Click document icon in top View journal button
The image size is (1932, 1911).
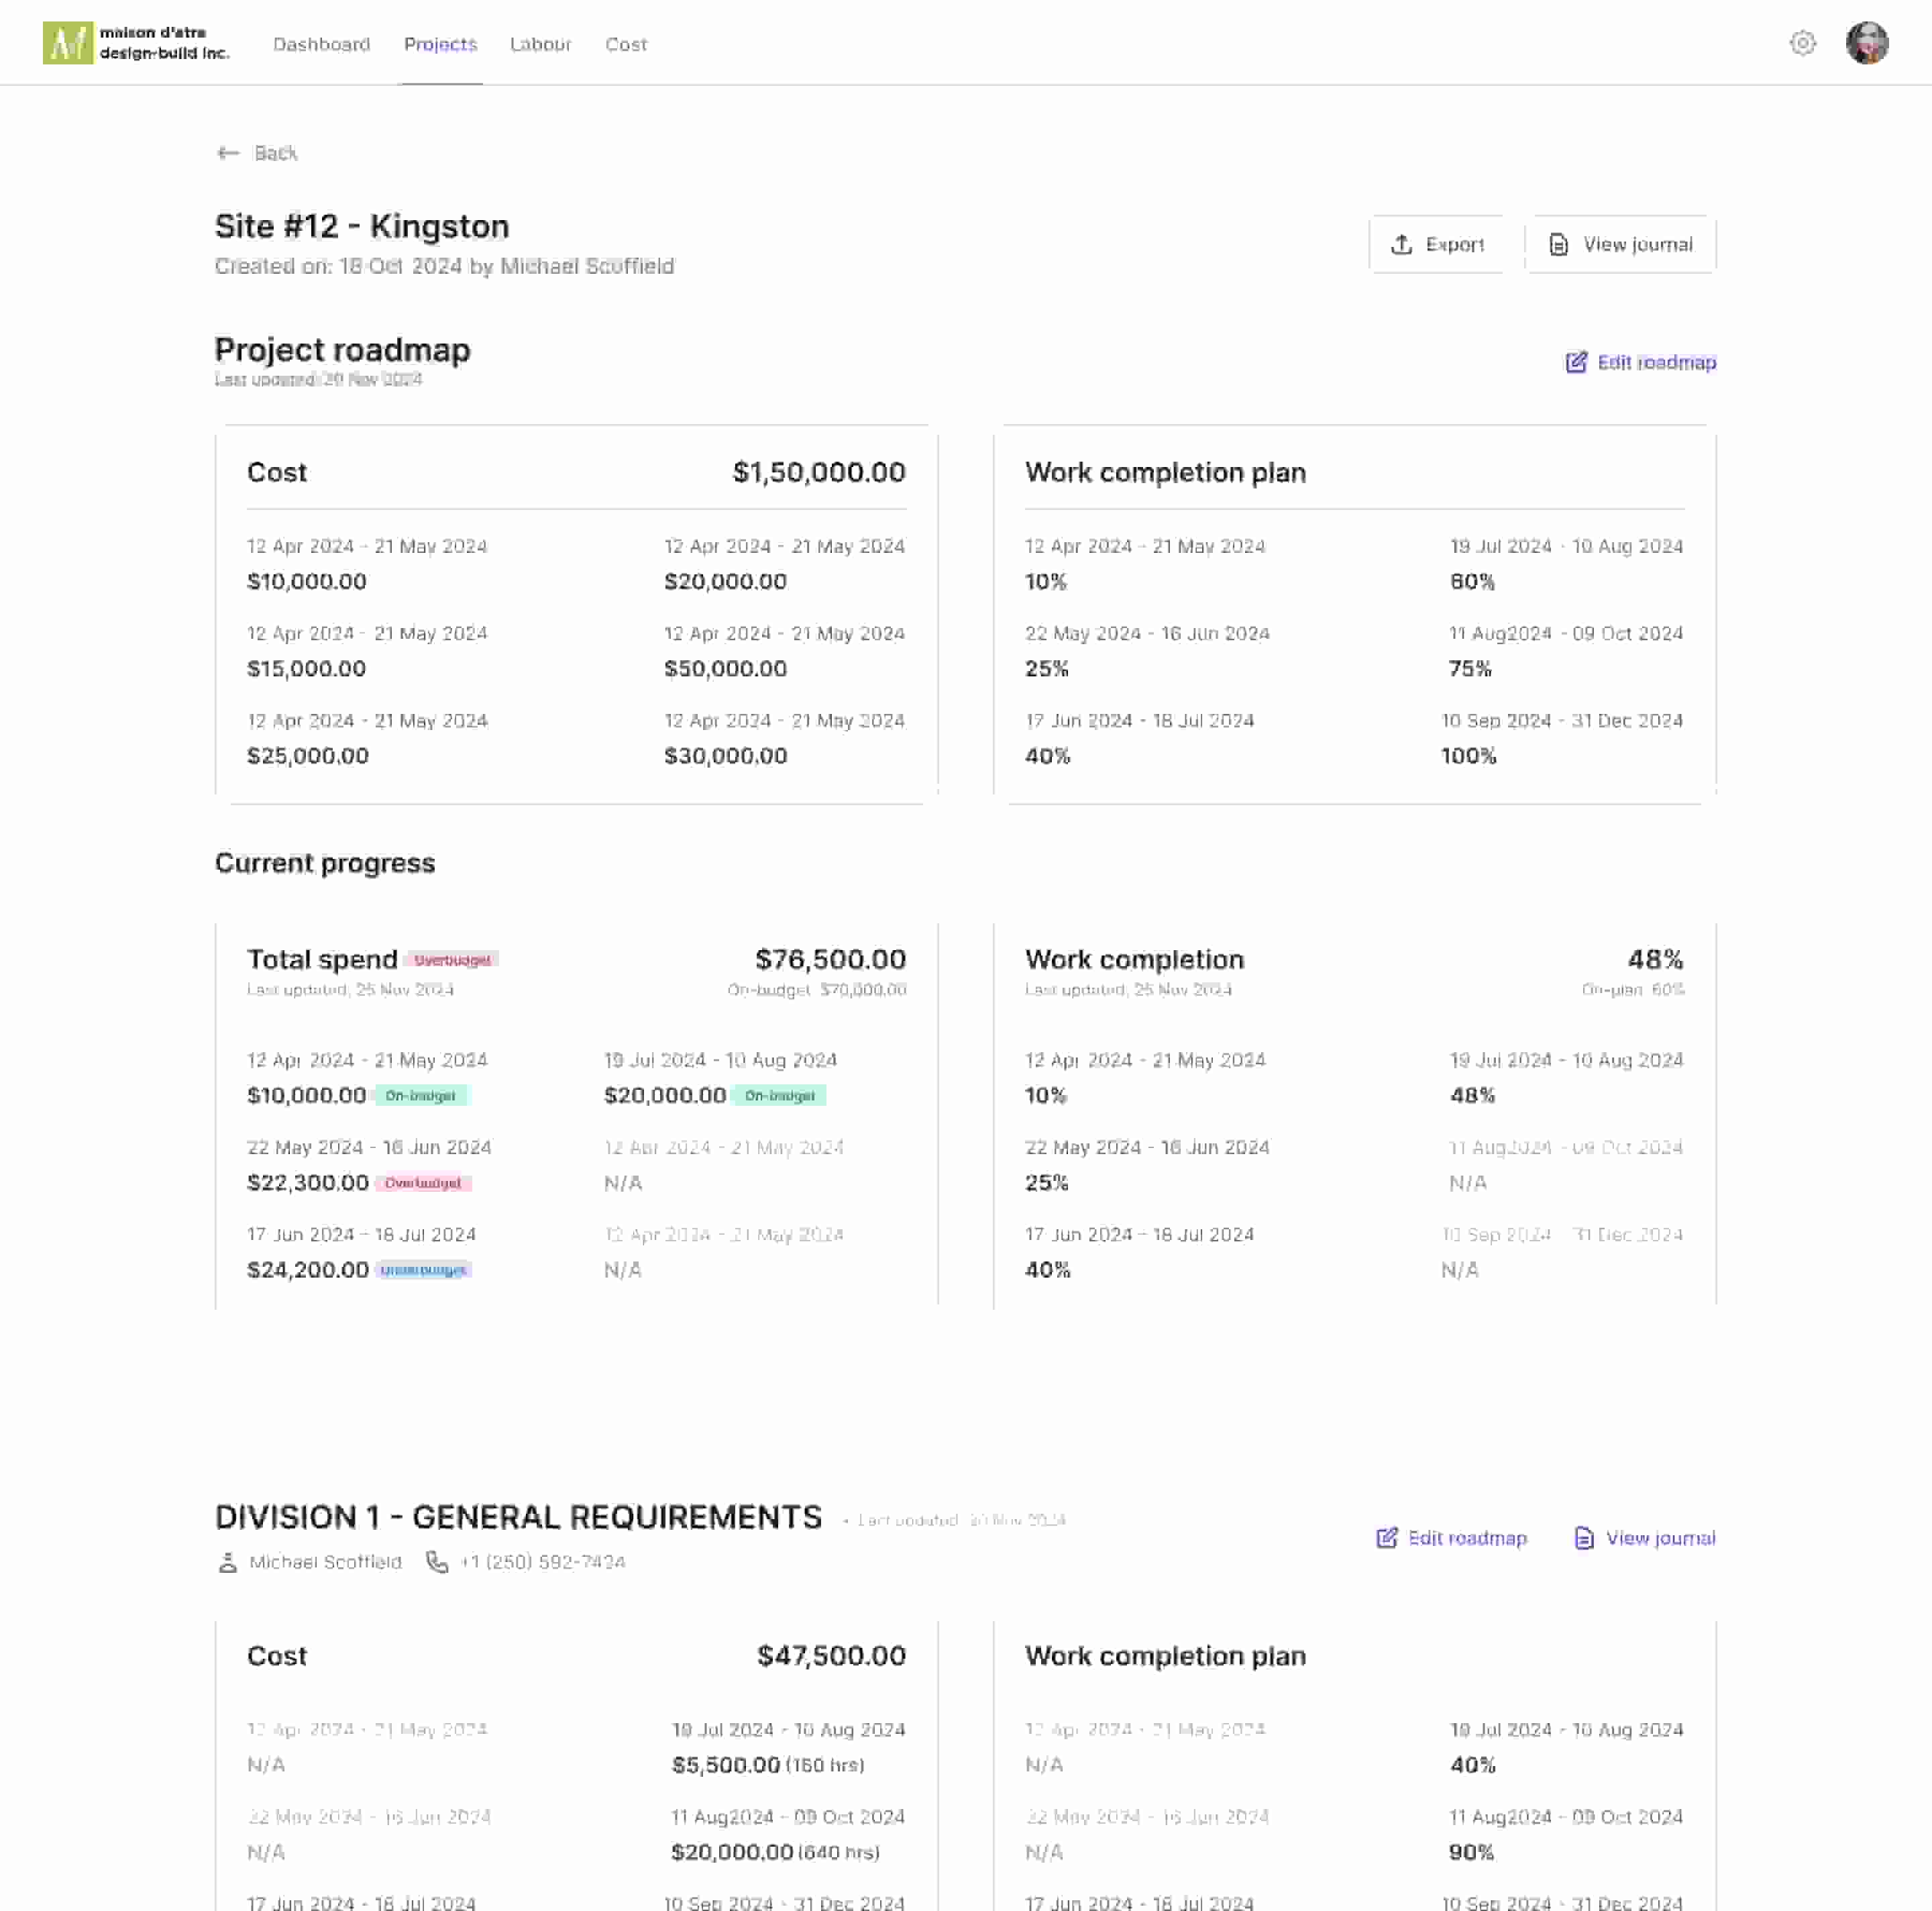1558,245
